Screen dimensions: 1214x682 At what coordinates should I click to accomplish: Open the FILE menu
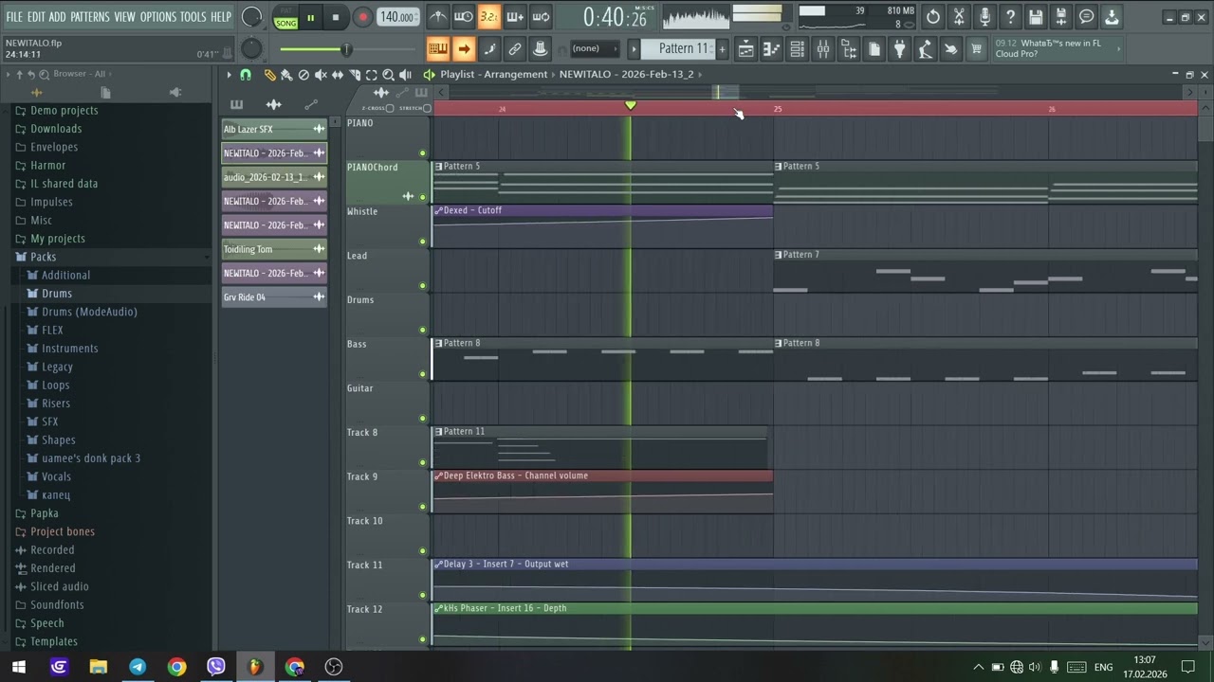coord(14,17)
